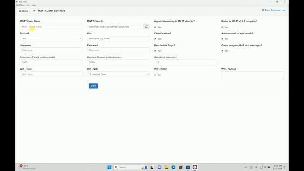The width and height of the screenshot is (304, 171).
Task: Click the Host input field
Action: point(118,38)
